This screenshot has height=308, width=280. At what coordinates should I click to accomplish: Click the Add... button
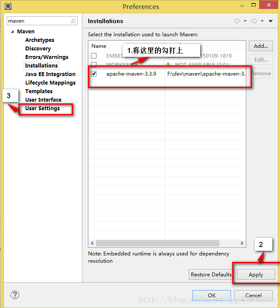tap(261, 46)
